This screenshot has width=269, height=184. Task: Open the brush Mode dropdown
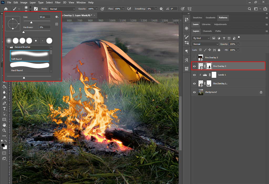click(62, 9)
